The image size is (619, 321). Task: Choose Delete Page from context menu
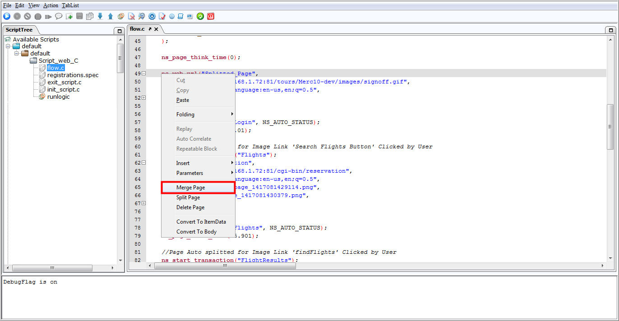(199, 207)
